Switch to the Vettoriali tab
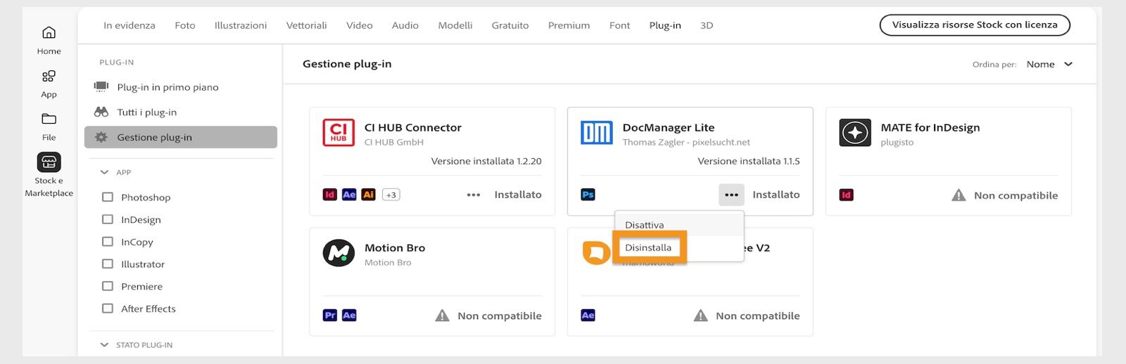 tap(307, 25)
